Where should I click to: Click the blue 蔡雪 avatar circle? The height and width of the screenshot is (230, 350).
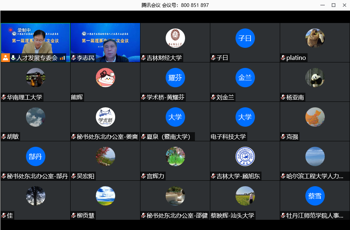coord(315,196)
